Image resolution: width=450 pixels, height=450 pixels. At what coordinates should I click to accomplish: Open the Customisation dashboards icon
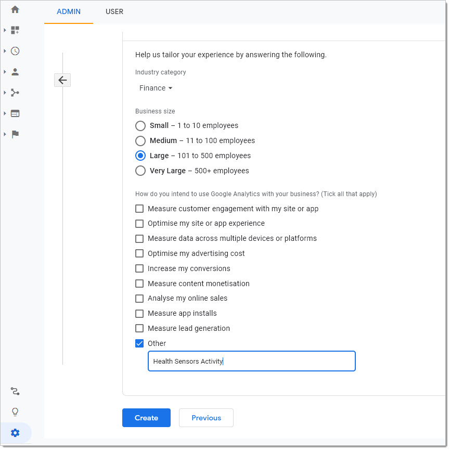(x=15, y=30)
